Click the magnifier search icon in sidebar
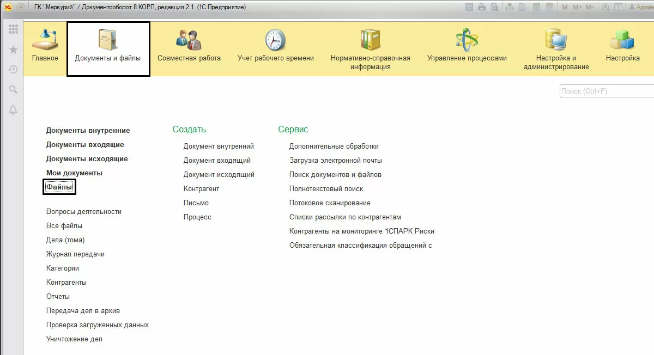This screenshot has height=355, width=654. click(13, 89)
